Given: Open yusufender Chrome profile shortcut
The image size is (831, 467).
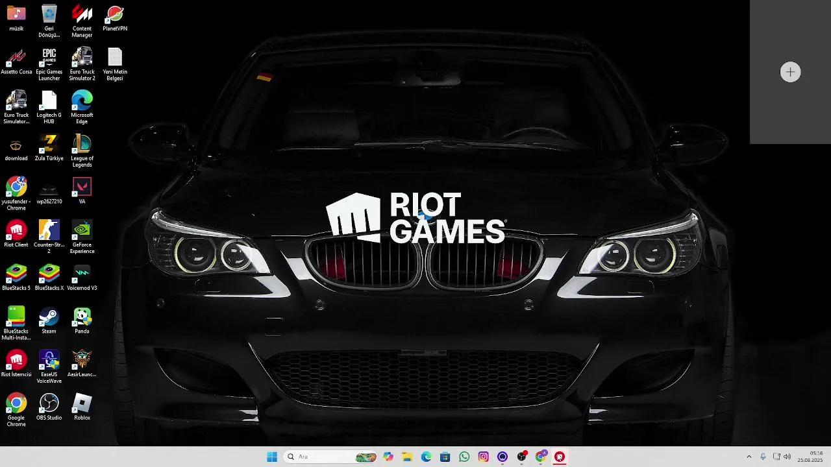Looking at the screenshot, I should click(16, 194).
